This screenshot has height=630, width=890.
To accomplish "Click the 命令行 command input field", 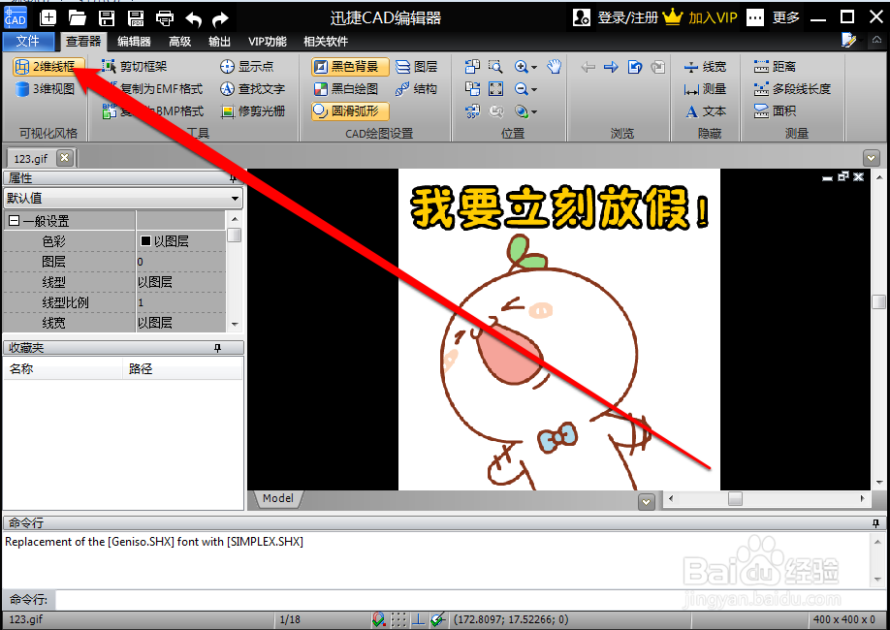I will [469, 599].
